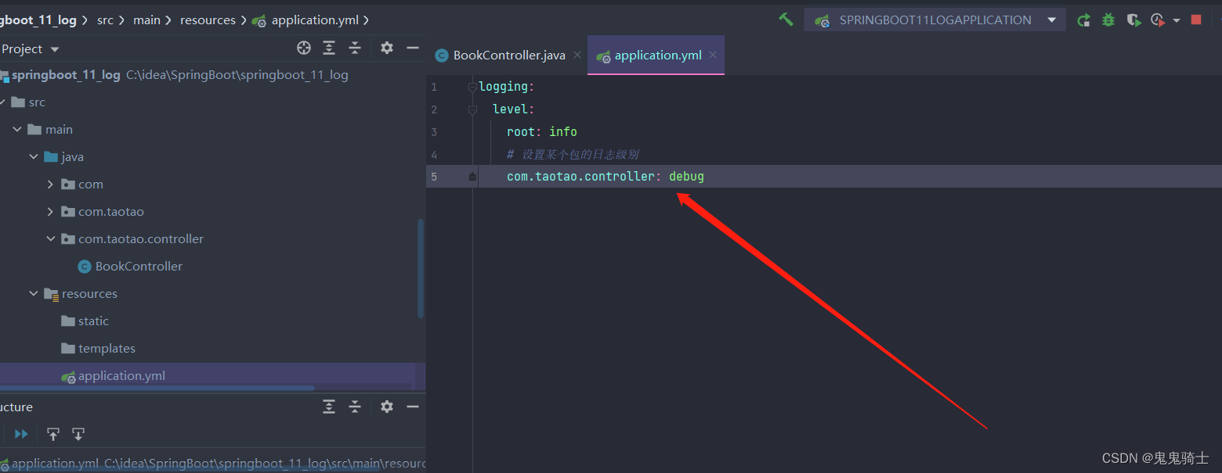Collapse the java folder chevron
The width and height of the screenshot is (1222, 473).
point(34,157)
